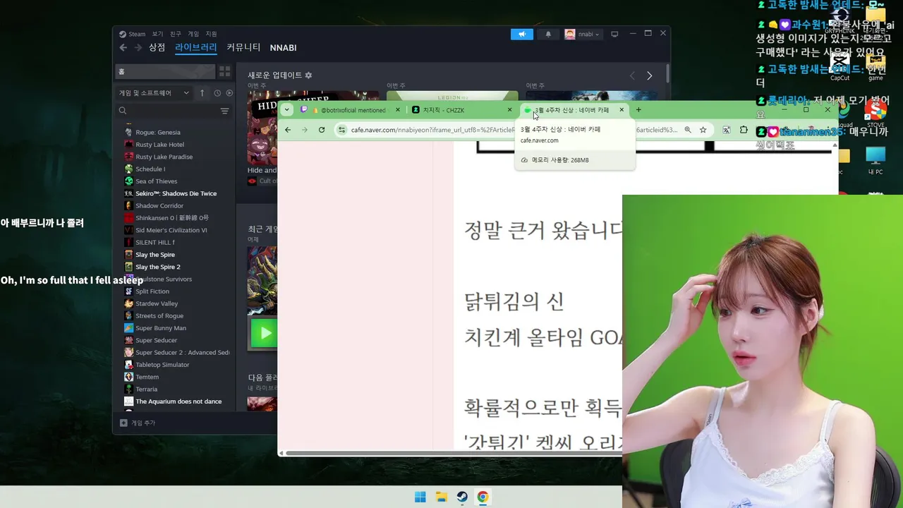Open 친구 menu in Steam
The height and width of the screenshot is (508, 903).
(176, 34)
